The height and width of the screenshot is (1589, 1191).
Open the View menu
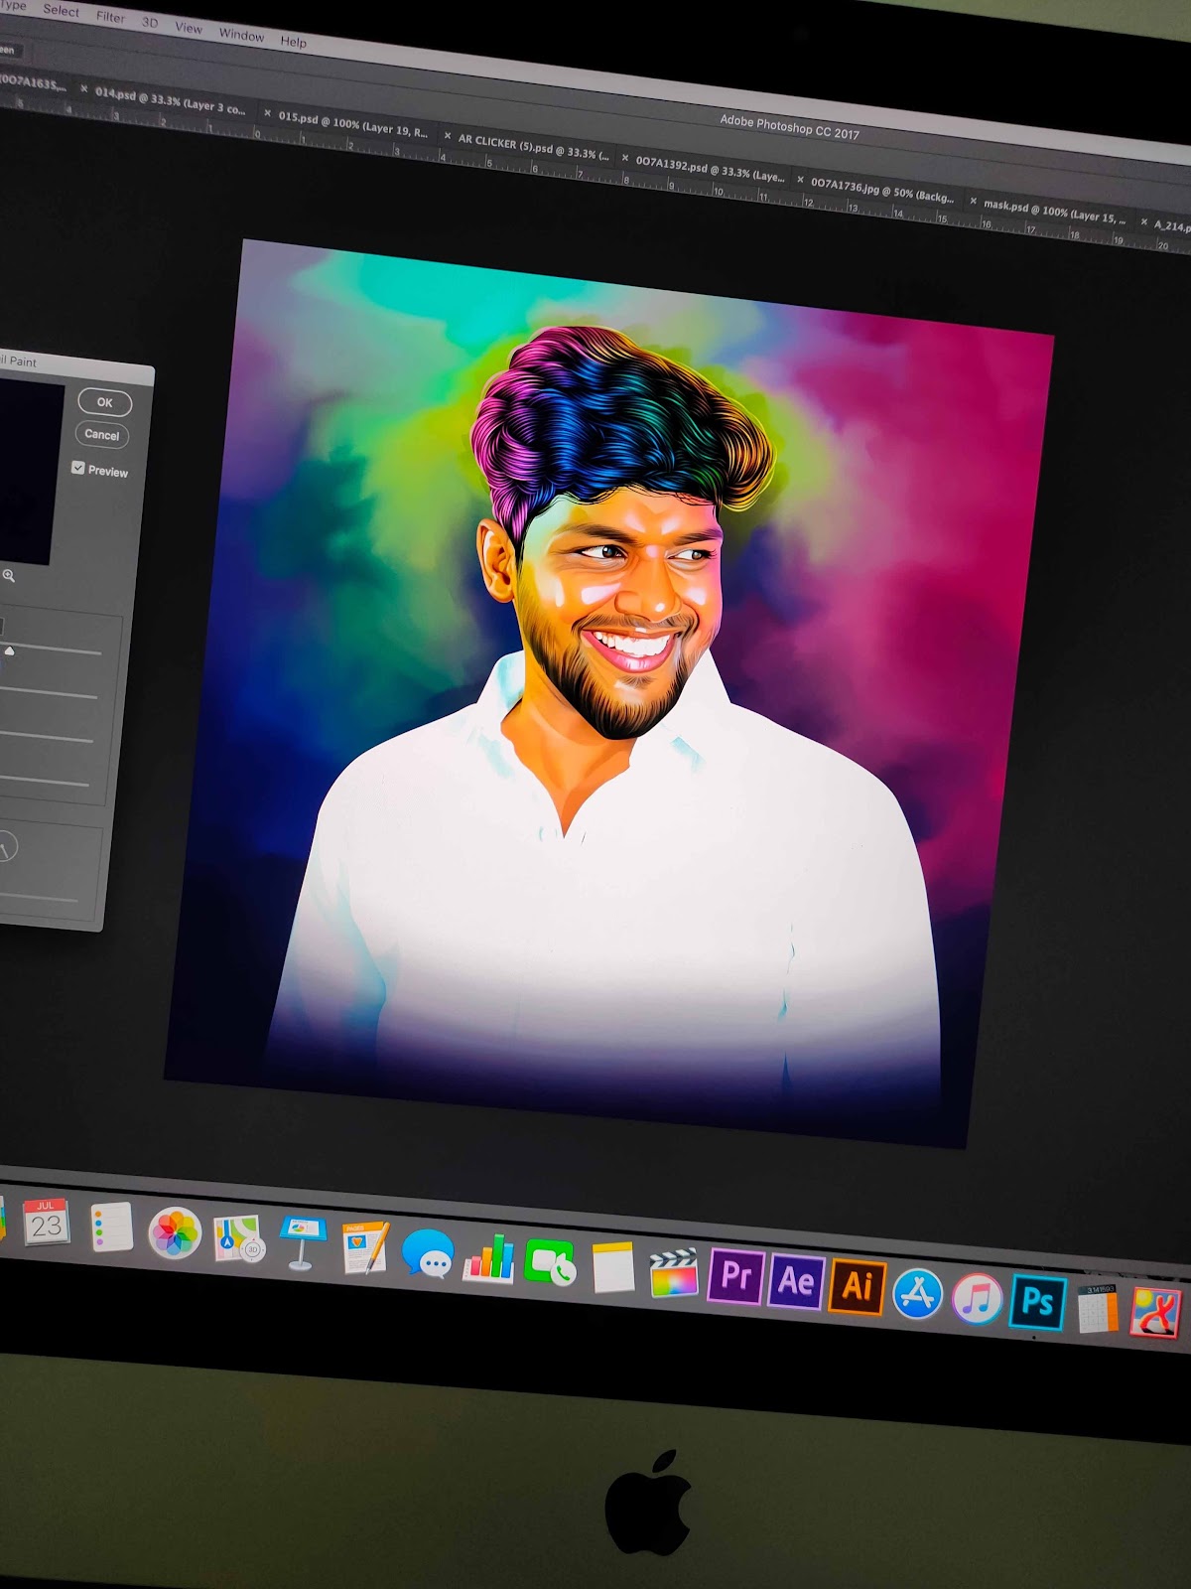point(189,28)
